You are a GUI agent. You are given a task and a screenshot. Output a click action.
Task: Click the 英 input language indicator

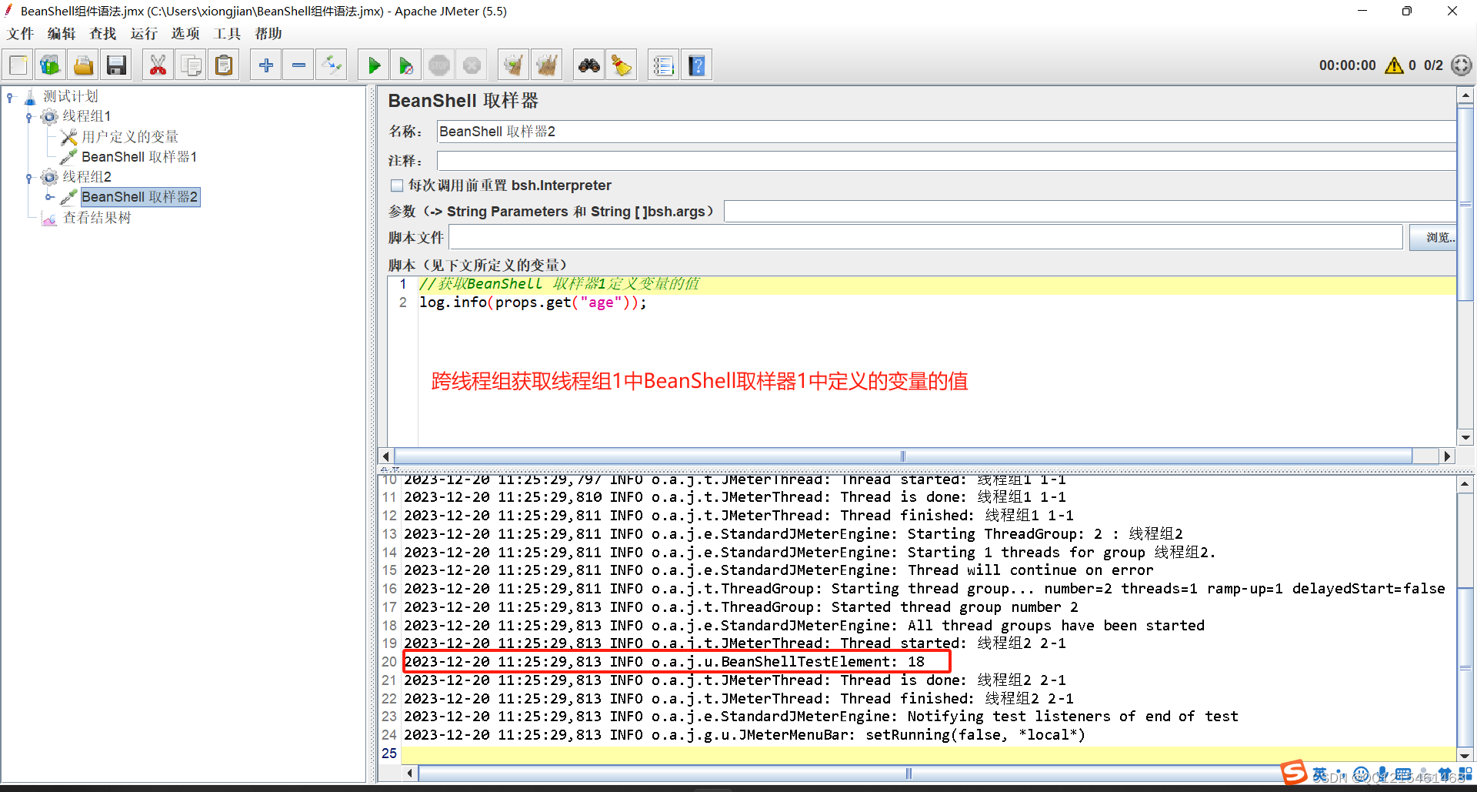tap(1320, 774)
